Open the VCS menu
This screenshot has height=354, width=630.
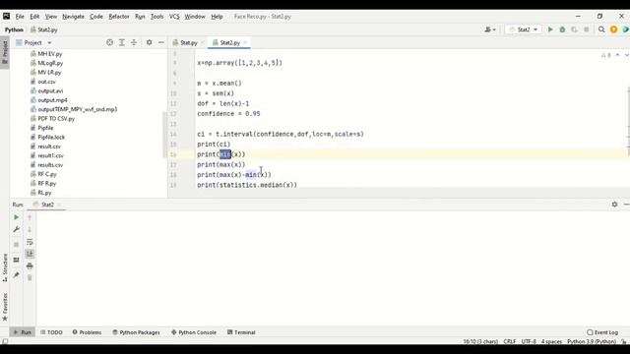point(174,17)
